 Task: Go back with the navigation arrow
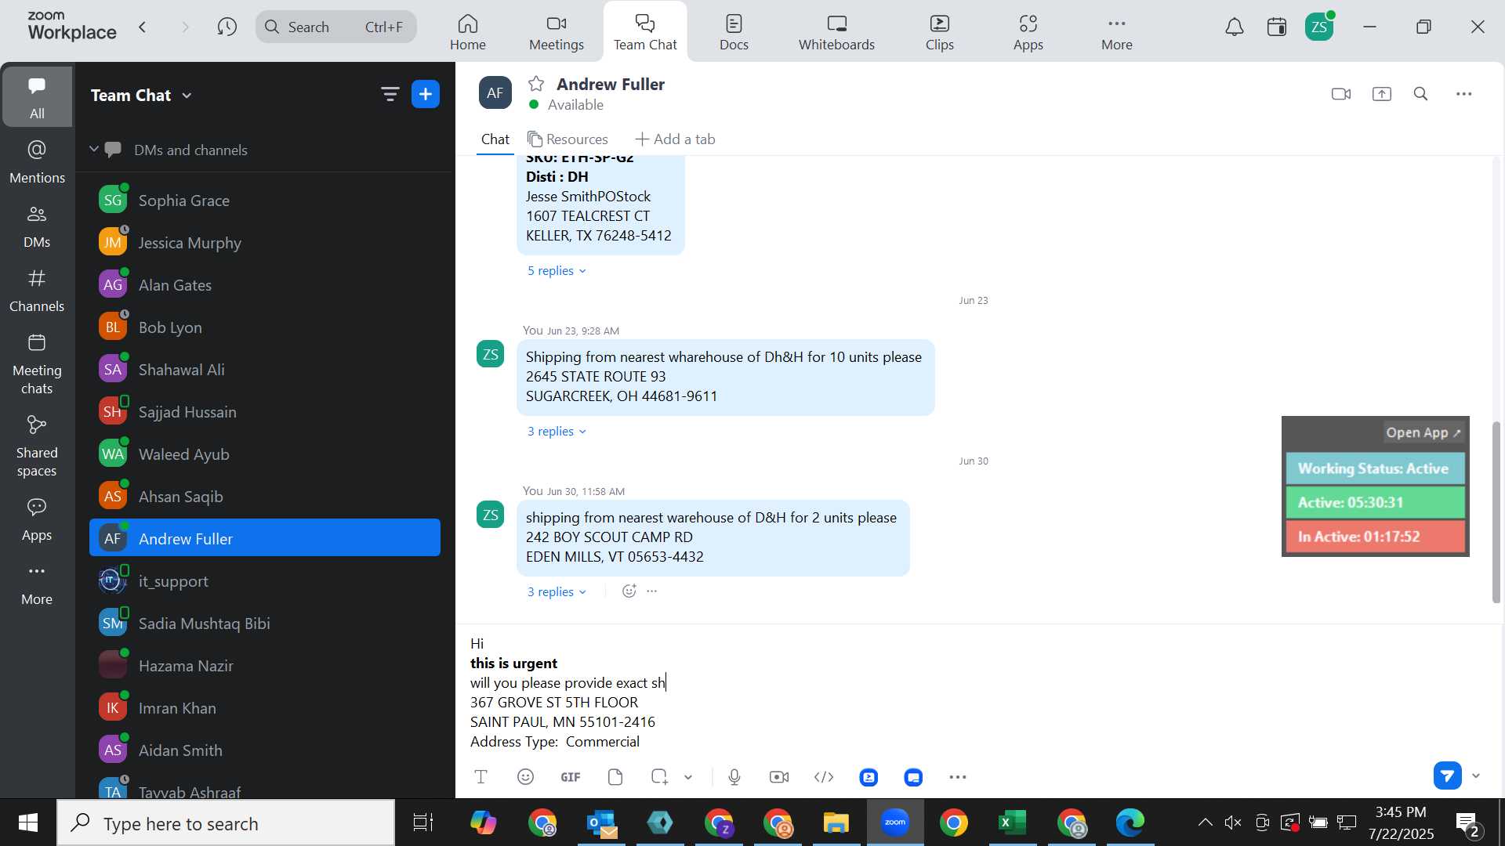point(143,27)
